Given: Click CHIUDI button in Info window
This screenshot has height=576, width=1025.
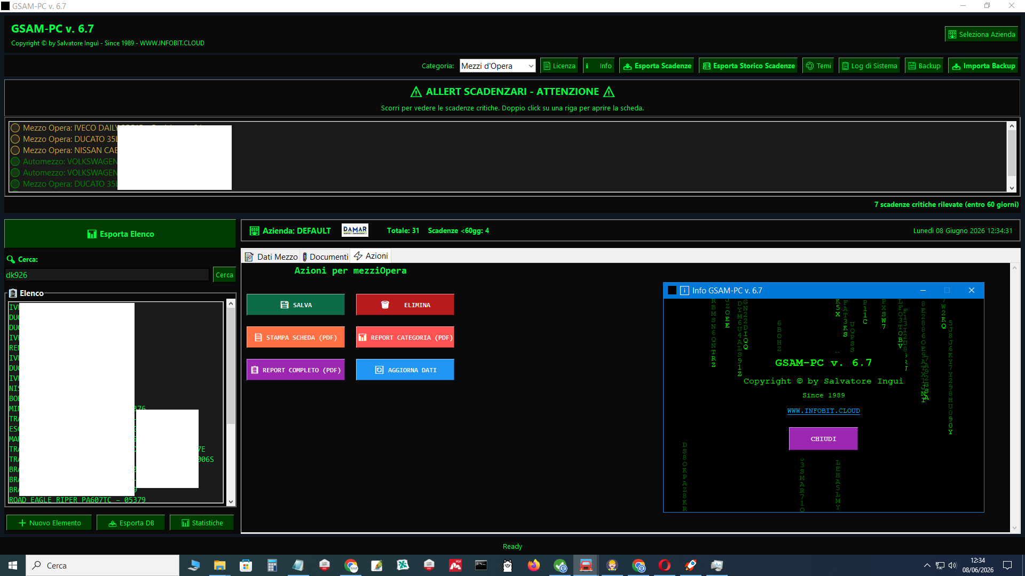Looking at the screenshot, I should click(x=823, y=439).
